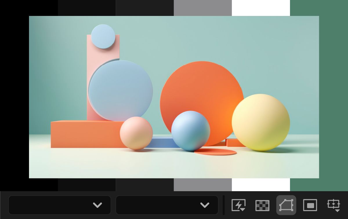Open the Fast Previews lightning menu

point(239,205)
